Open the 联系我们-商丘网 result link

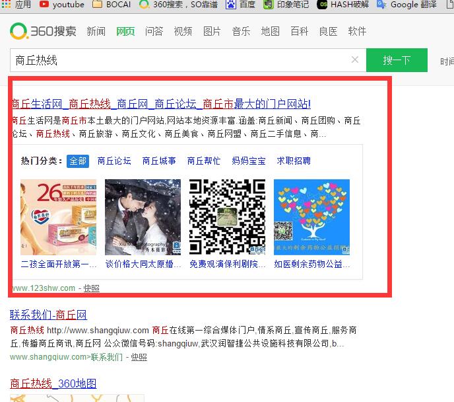pyautogui.click(x=48, y=315)
